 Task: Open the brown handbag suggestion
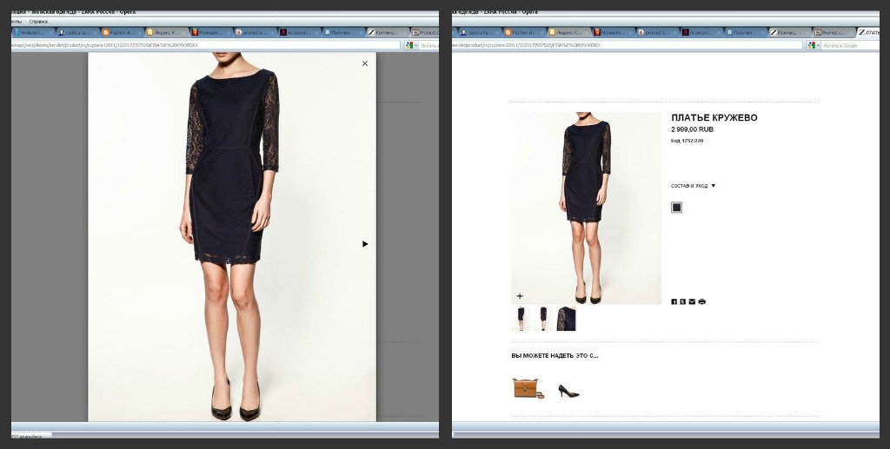point(528,389)
